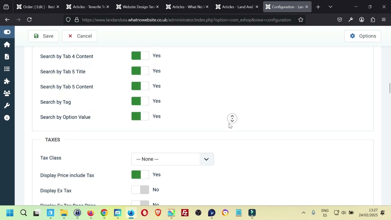Image resolution: width=391 pixels, height=220 pixels.
Task: Open the taskbar clock and date
Action: tap(368, 213)
